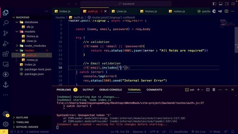
Task: Close the auth.js editor tab
Action: [106, 11]
